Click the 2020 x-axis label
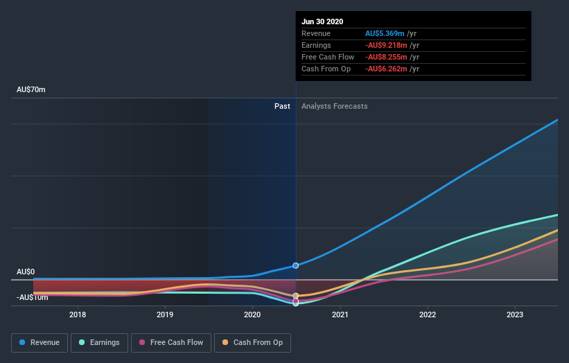569x363 pixels. [x=252, y=315]
